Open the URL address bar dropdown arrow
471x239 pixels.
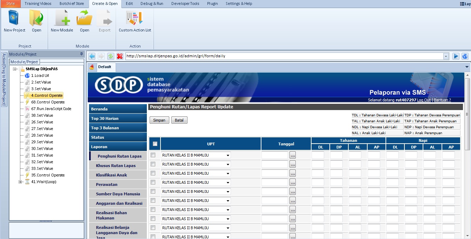pyautogui.click(x=446, y=56)
